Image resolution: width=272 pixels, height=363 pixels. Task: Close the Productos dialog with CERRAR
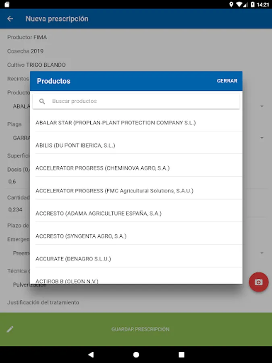227,81
